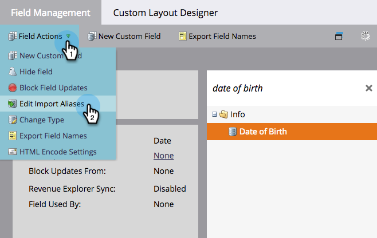Click the None link under Date
This screenshot has height=238, width=377.
[163, 156]
